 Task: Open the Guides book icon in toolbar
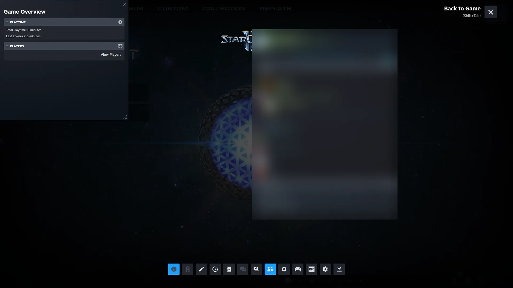point(229,269)
